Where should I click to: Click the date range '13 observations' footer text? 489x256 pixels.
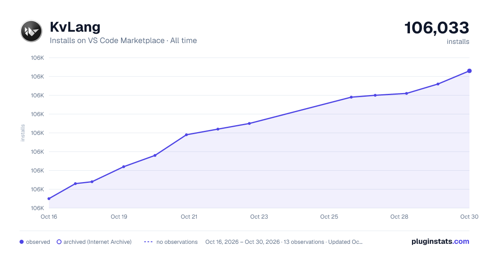tap(284, 242)
